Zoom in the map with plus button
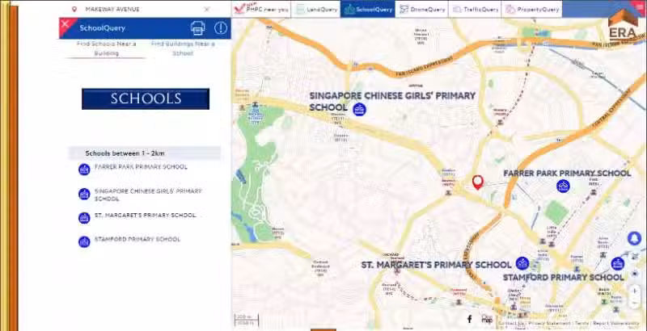 coord(635,291)
